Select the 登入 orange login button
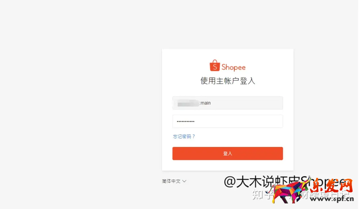 (227, 153)
